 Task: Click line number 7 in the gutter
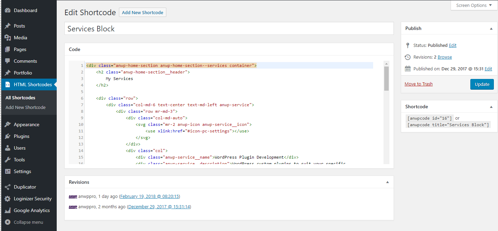coord(82,105)
